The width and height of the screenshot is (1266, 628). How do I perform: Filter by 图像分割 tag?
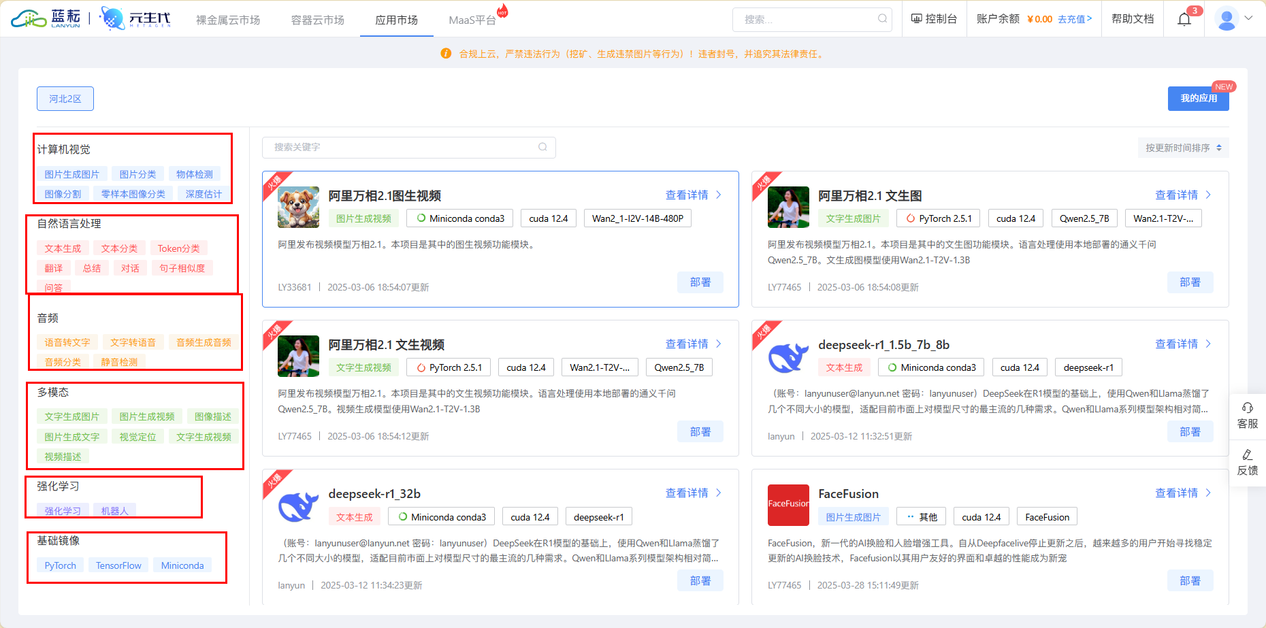click(63, 195)
